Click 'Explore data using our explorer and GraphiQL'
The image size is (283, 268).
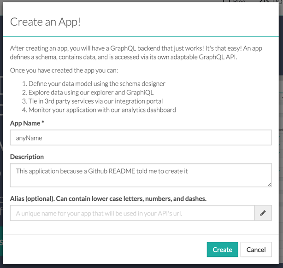[91, 93]
